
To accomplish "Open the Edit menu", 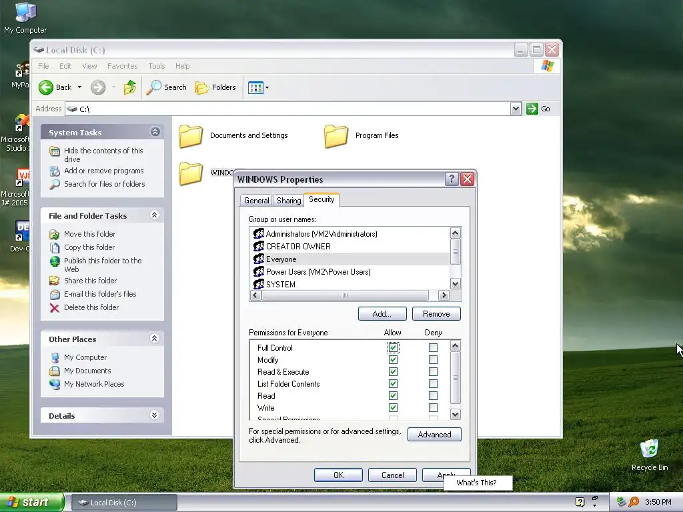I will point(65,66).
